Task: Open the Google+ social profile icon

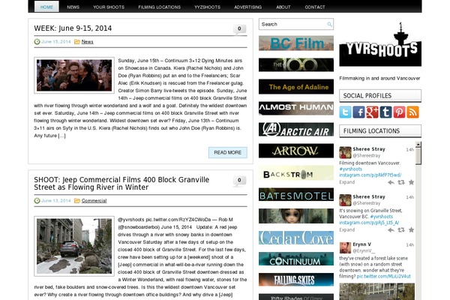Action: (x=372, y=112)
